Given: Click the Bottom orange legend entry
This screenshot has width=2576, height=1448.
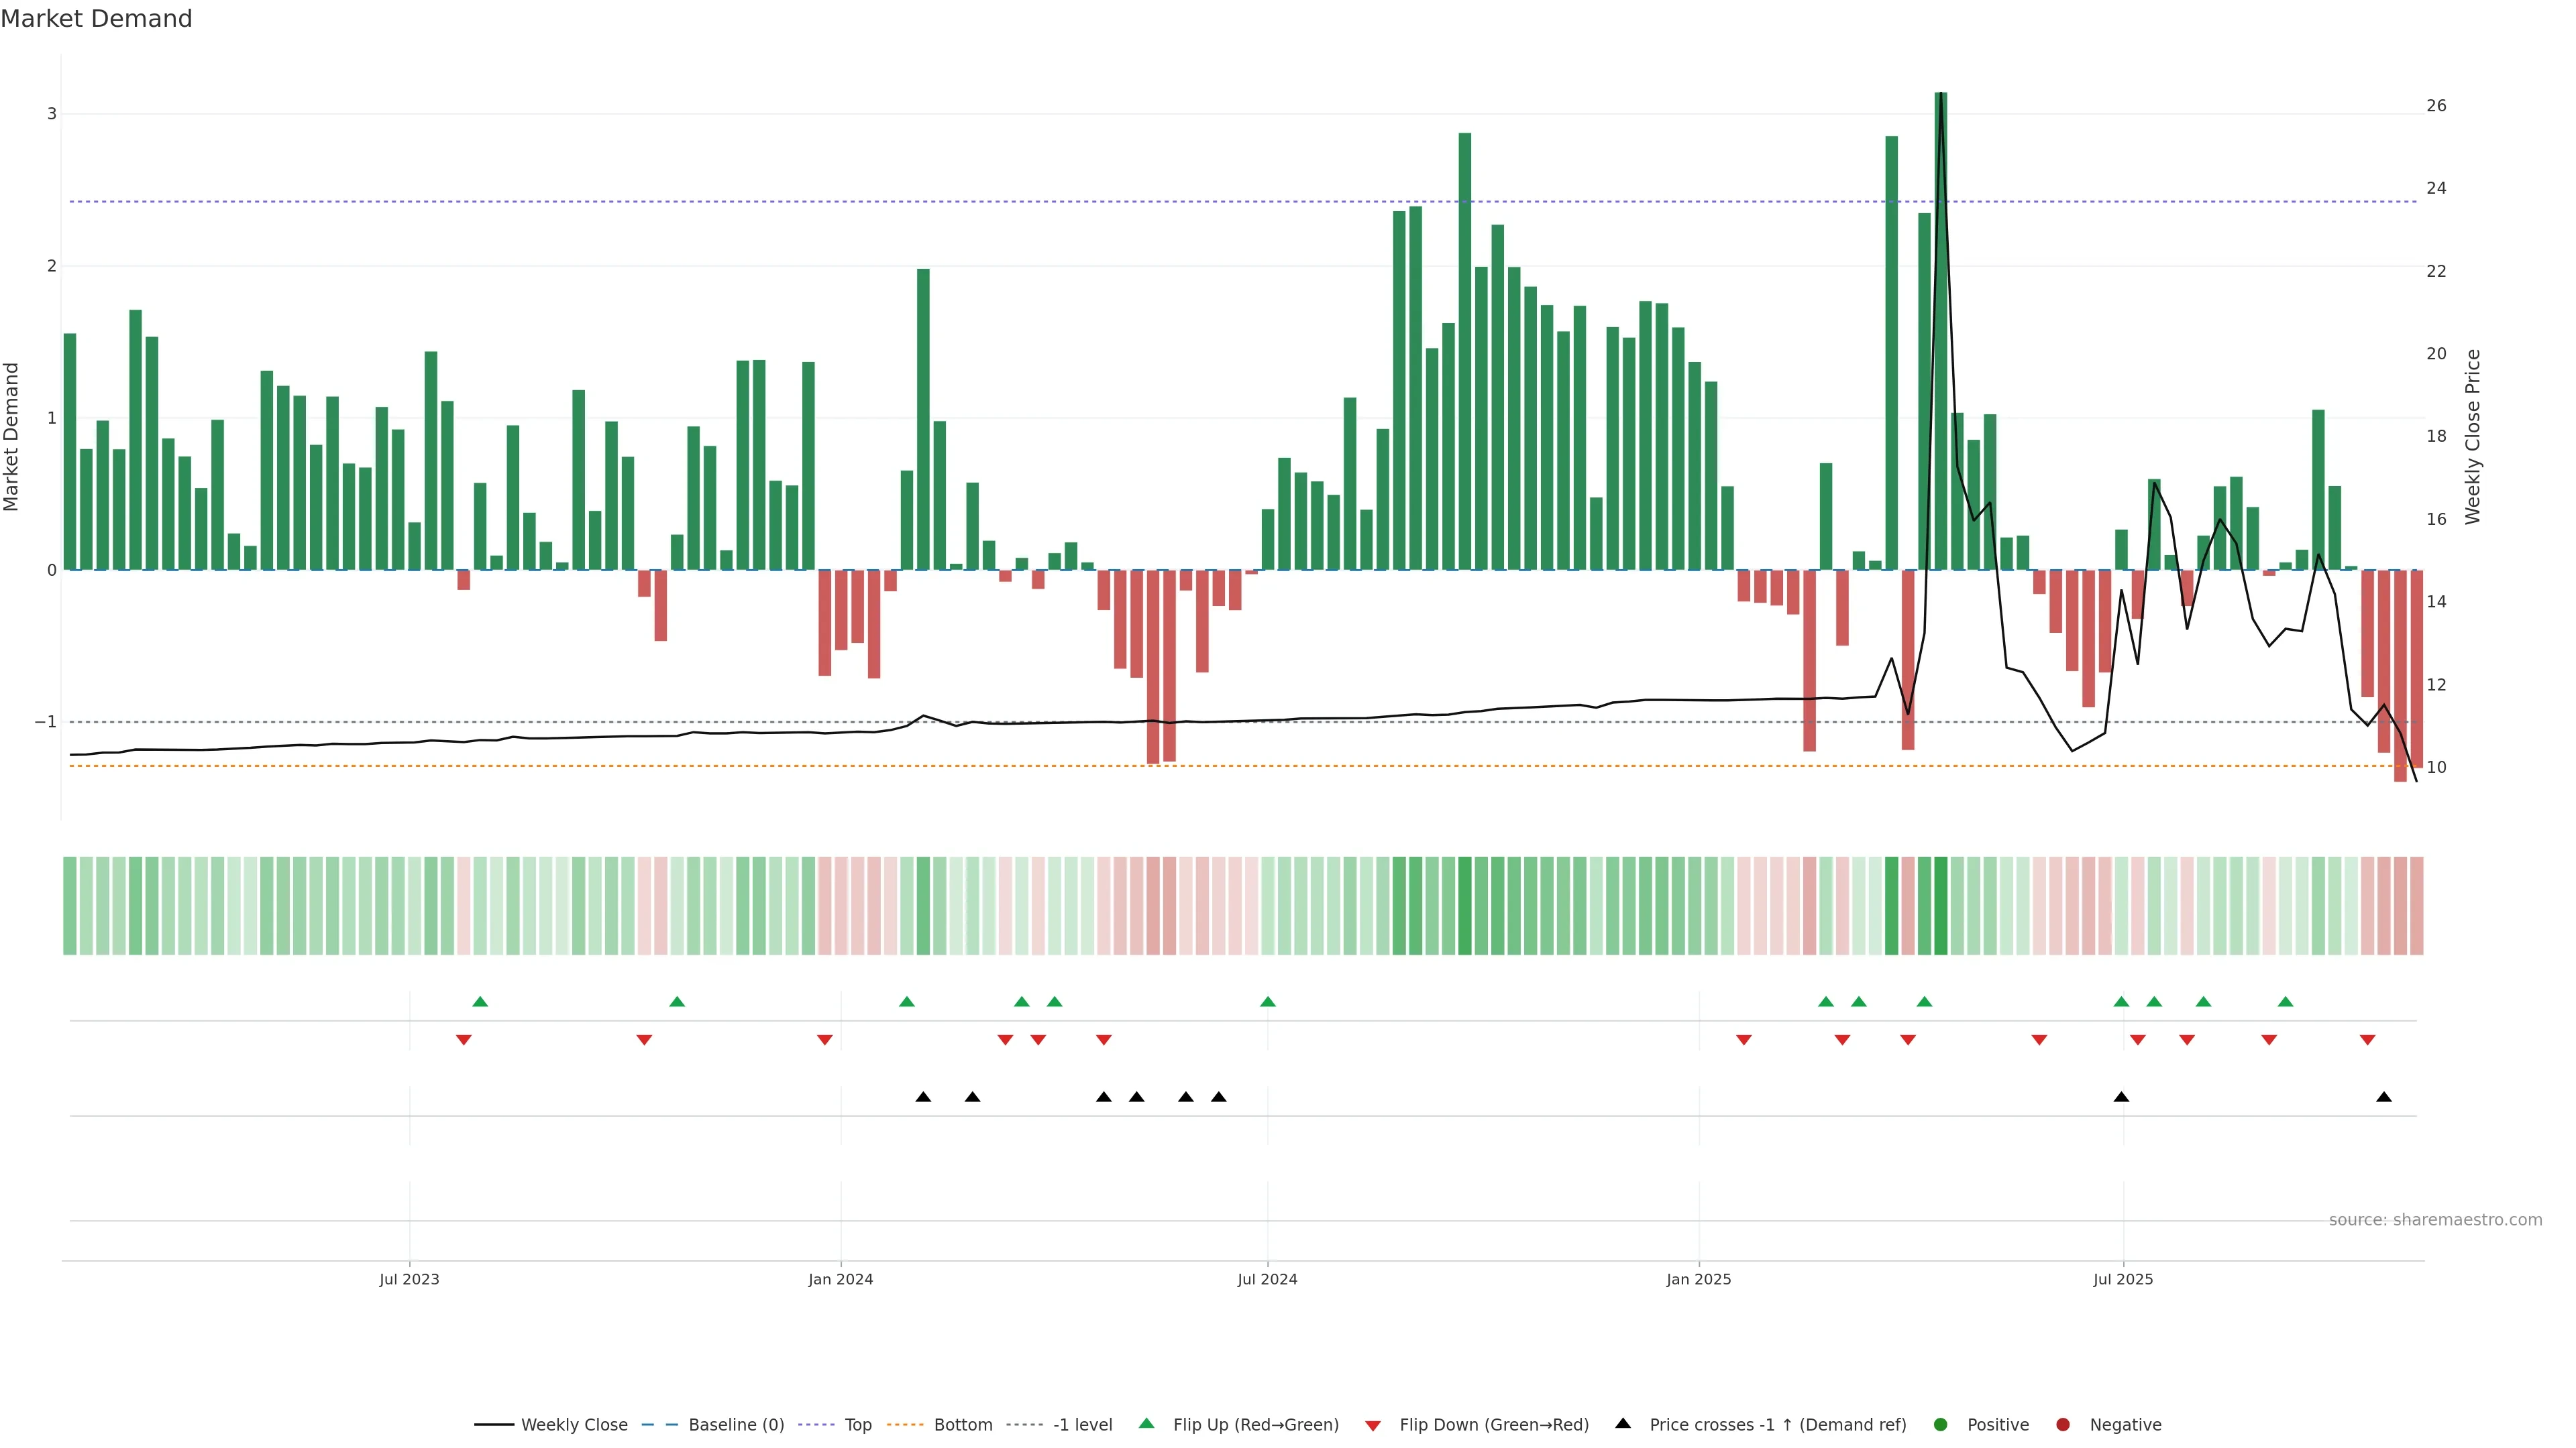Looking at the screenshot, I should click(962, 1425).
